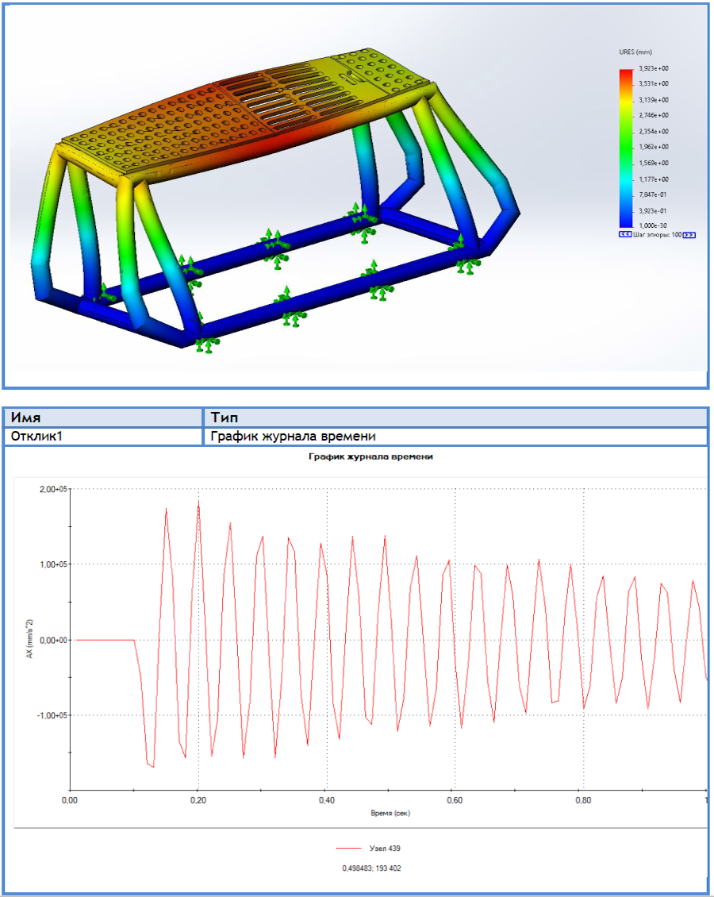Click the 2,00+05 y-axis tick label
This screenshot has height=897, width=714.
(x=53, y=489)
